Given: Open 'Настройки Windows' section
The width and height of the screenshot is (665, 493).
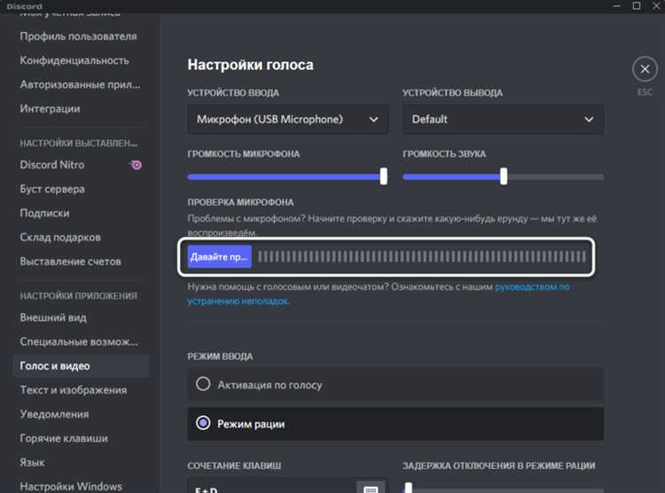Looking at the screenshot, I should (71, 486).
